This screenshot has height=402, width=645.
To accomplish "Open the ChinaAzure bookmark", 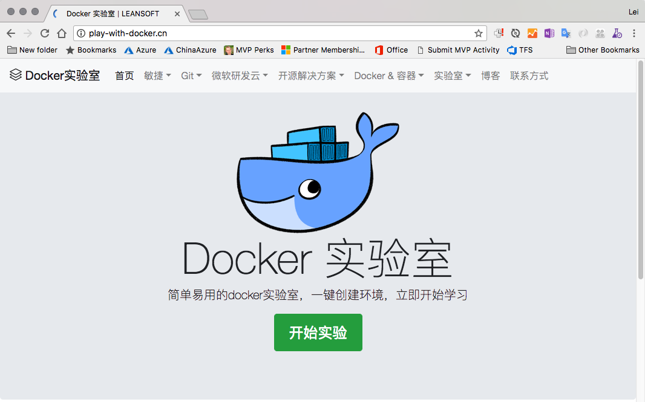I will (190, 50).
